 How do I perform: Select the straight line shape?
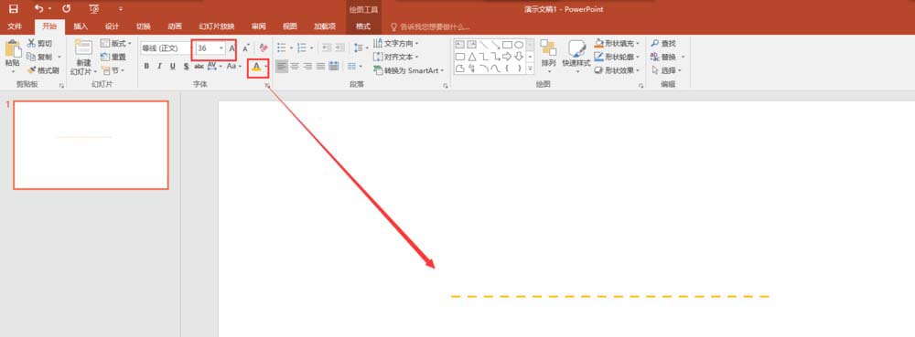point(483,44)
